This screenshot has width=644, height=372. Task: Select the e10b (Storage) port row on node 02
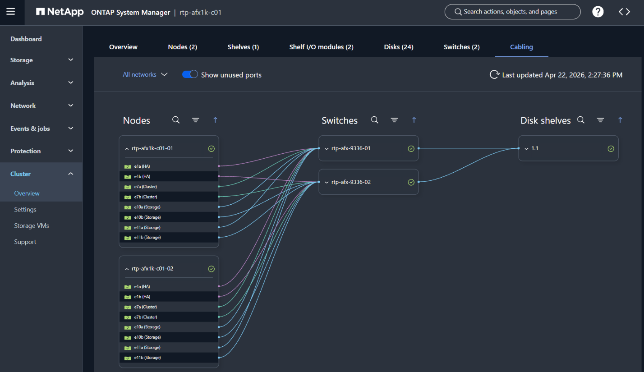point(169,337)
